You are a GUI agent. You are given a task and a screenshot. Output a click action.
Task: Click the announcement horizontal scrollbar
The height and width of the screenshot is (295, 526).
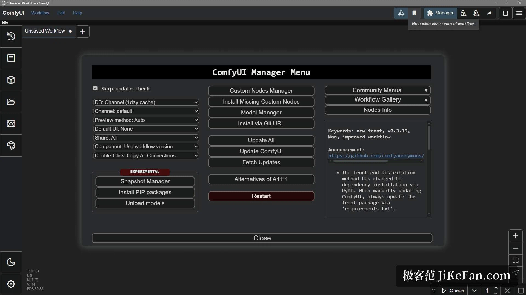[x=360, y=161]
